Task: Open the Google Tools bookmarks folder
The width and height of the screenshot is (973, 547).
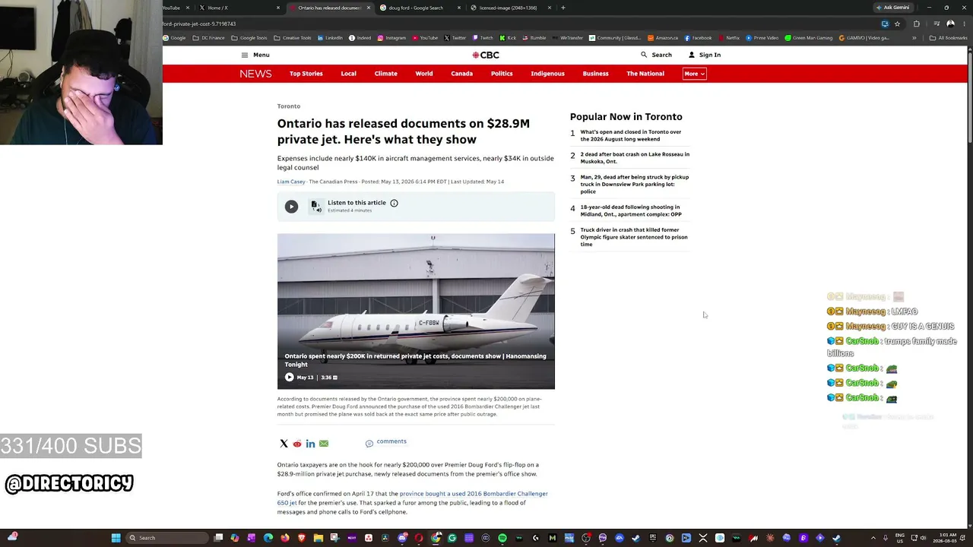Action: click(249, 38)
